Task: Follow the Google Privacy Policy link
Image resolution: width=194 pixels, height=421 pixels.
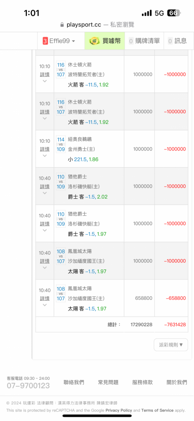Action: [119, 410]
